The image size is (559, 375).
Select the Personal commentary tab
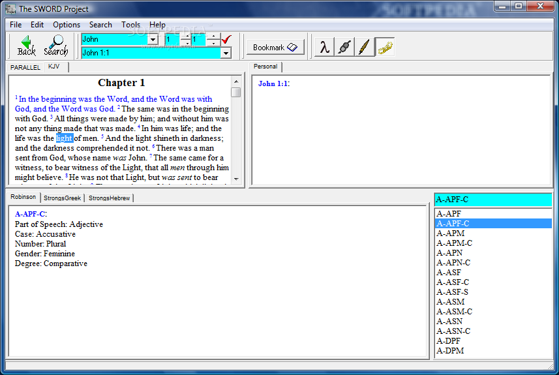tap(265, 67)
